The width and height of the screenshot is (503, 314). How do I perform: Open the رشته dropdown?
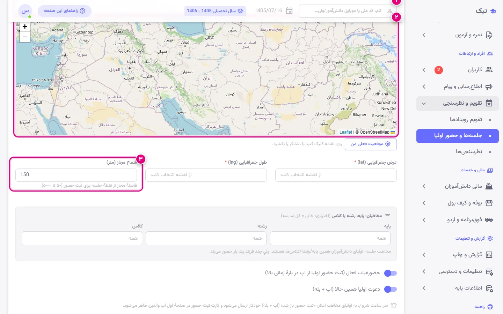206,238
